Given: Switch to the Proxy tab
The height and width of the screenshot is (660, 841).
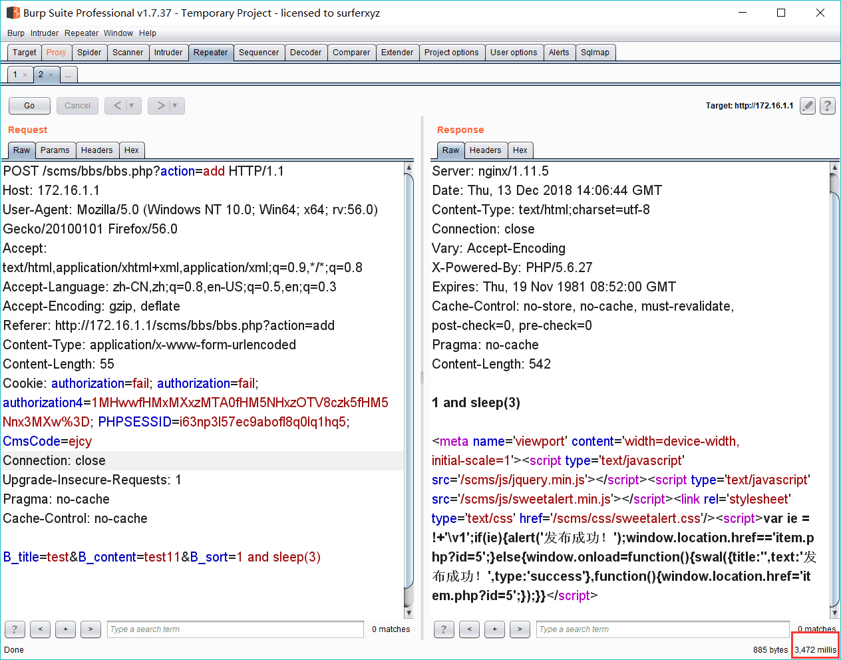Looking at the screenshot, I should click(x=57, y=53).
